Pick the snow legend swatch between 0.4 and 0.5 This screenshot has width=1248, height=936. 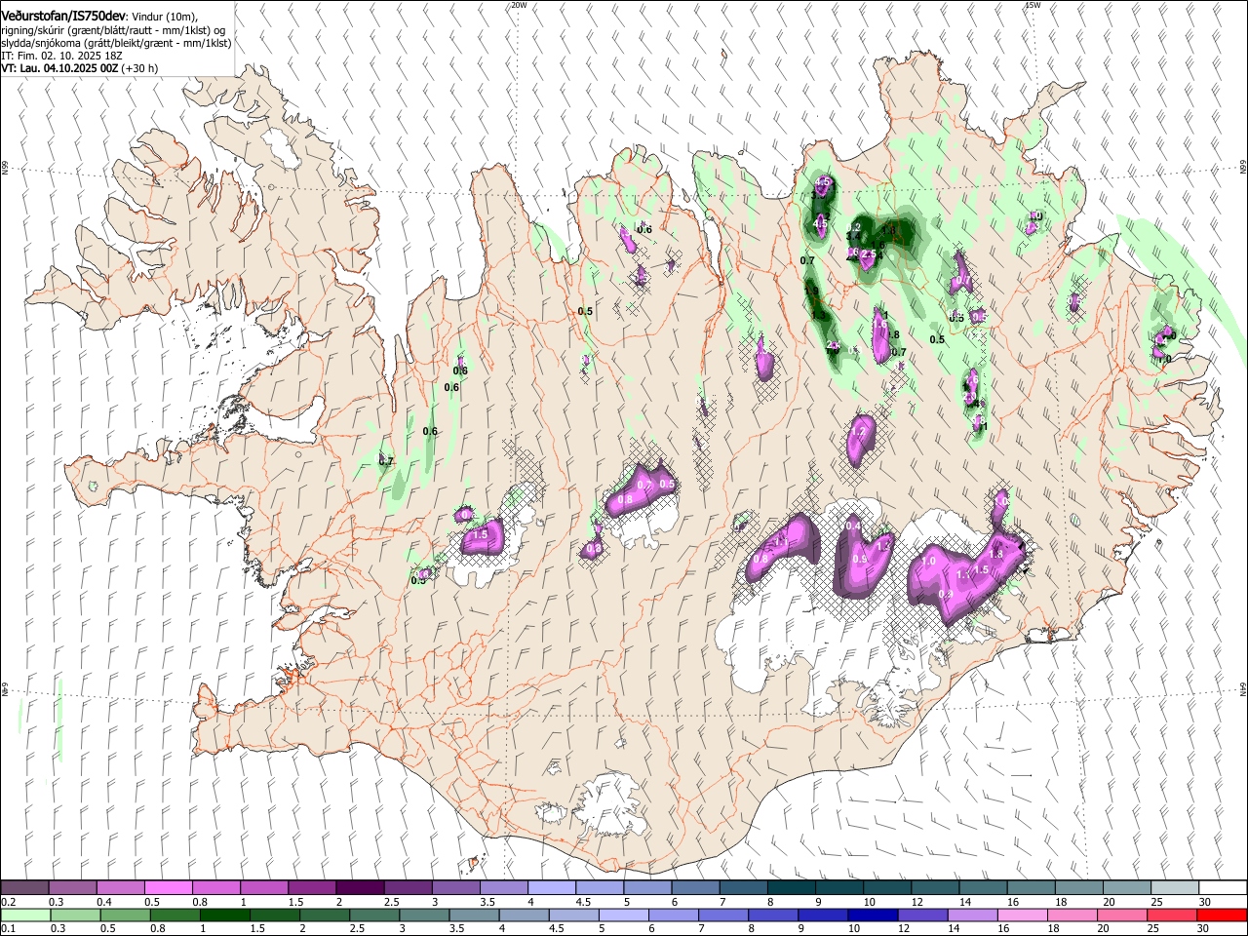(x=121, y=887)
